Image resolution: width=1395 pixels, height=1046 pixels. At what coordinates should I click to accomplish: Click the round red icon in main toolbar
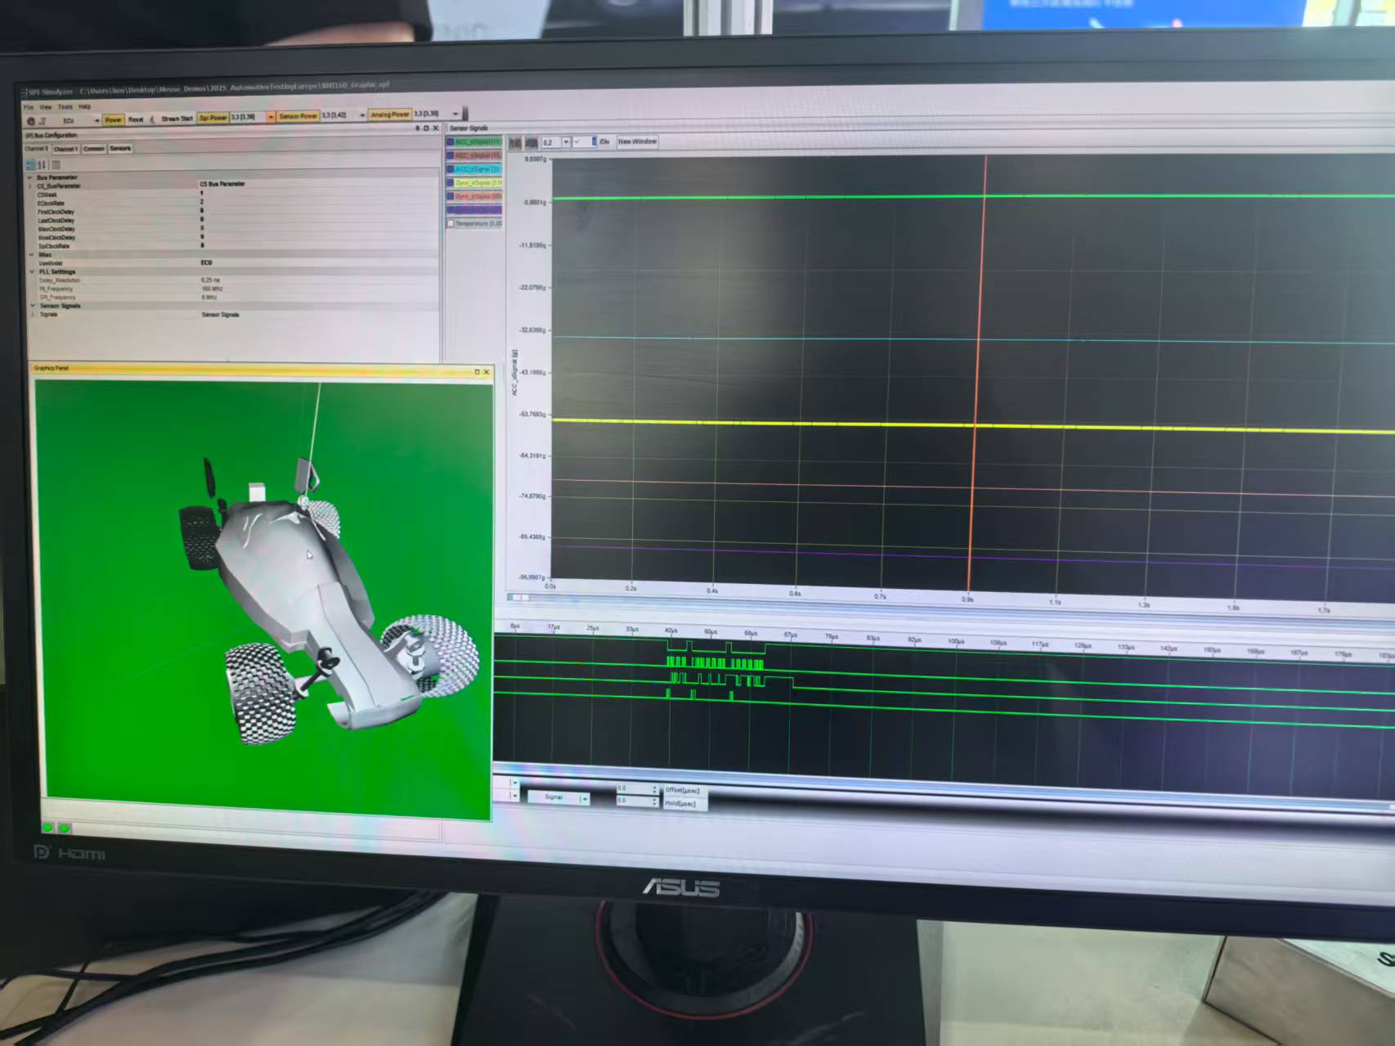[31, 121]
